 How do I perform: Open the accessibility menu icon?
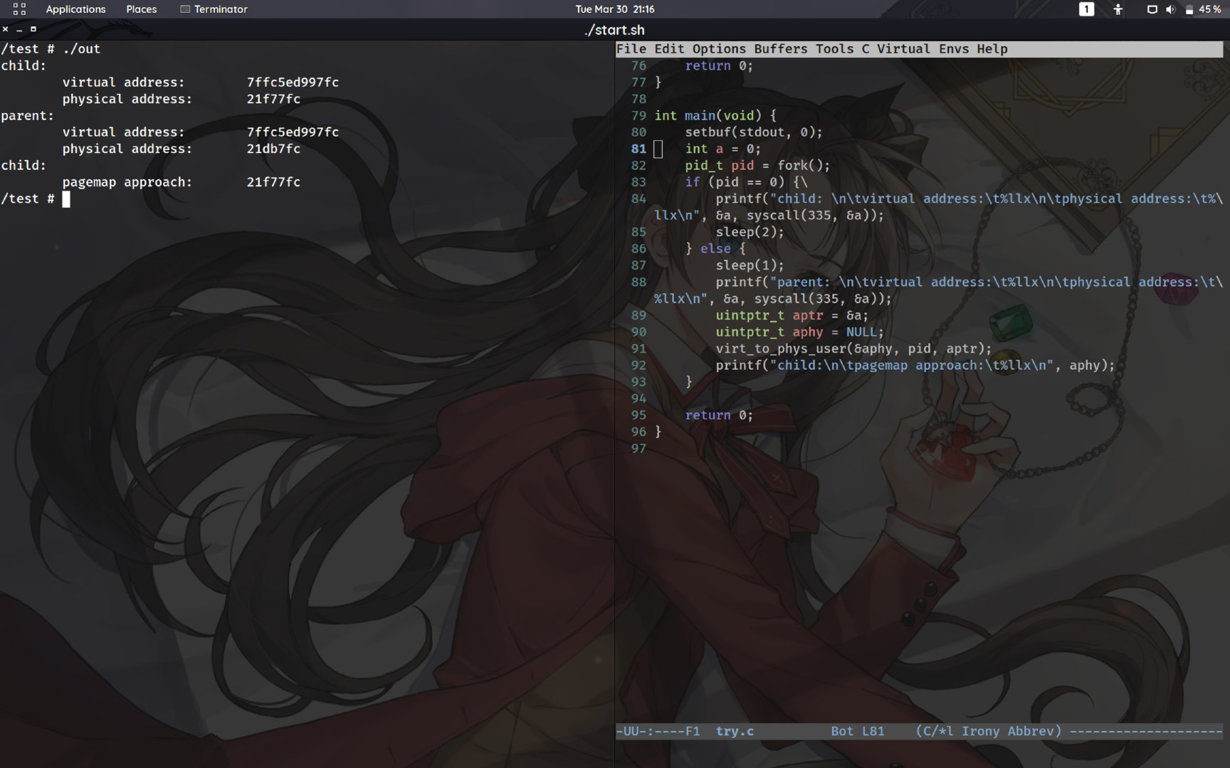coord(1118,9)
